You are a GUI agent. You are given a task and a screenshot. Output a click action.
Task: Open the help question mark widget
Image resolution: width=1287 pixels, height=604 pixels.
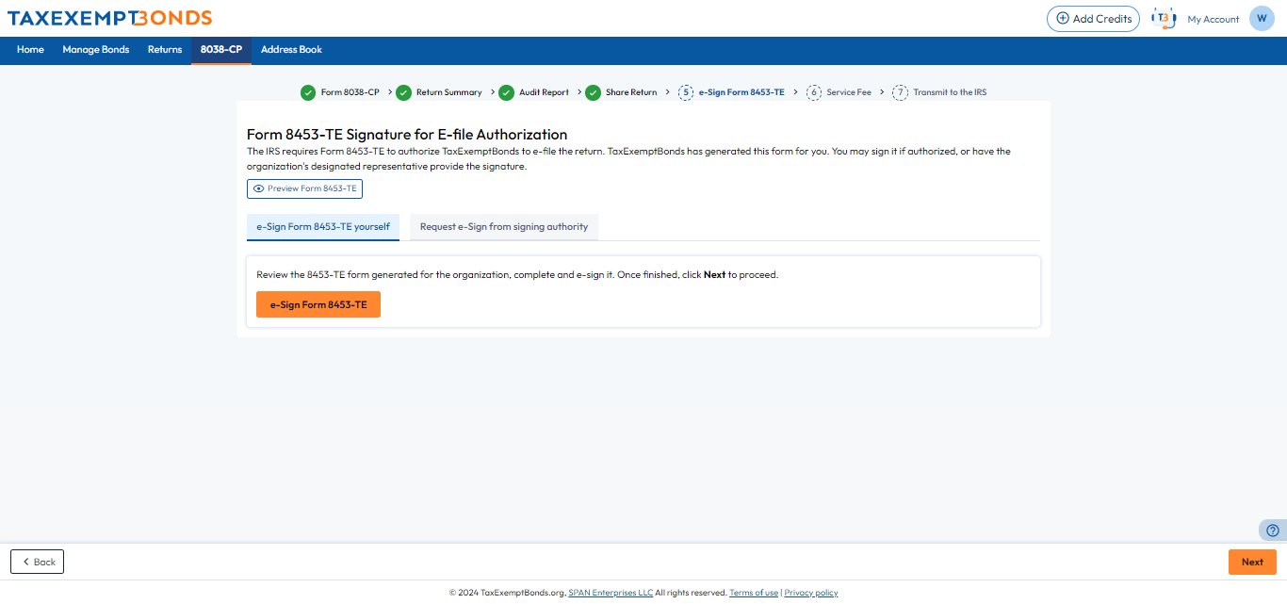pos(1273,531)
